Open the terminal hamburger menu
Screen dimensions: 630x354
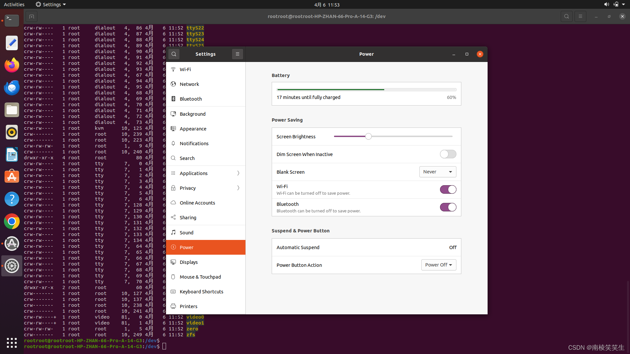pyautogui.click(x=580, y=16)
